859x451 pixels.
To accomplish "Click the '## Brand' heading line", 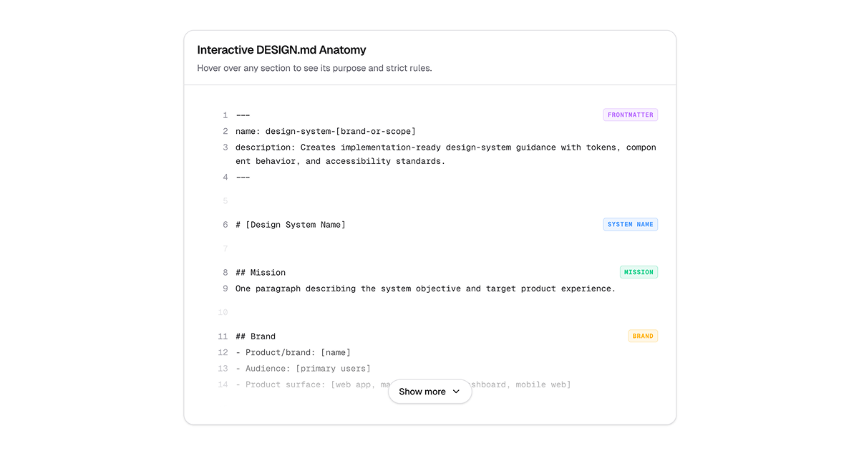I will pyautogui.click(x=256, y=336).
